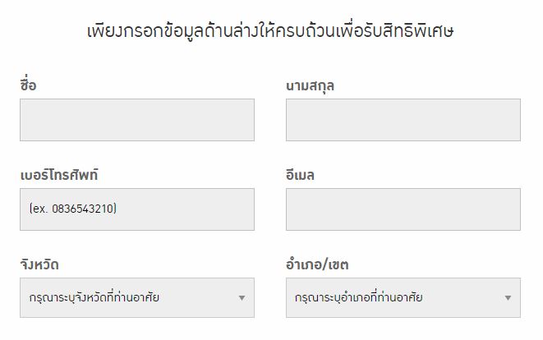Click the arrow on the จังหวัด dropdown
543x340 pixels.
coord(242,297)
